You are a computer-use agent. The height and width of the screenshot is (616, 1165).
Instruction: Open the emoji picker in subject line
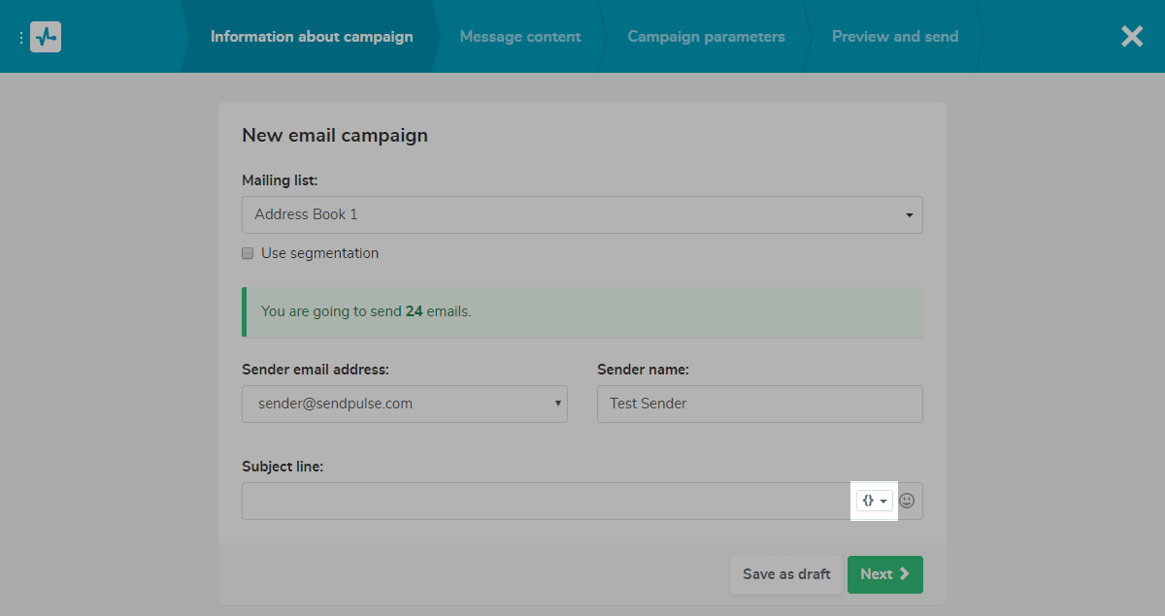click(907, 501)
